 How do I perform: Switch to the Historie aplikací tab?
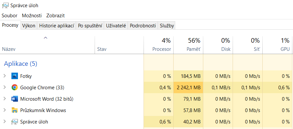coord(57,26)
